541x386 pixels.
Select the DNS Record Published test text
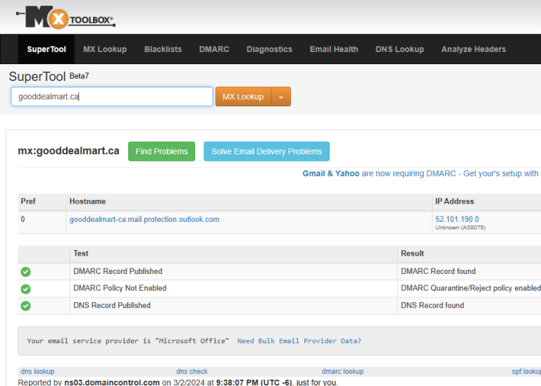[x=112, y=306]
